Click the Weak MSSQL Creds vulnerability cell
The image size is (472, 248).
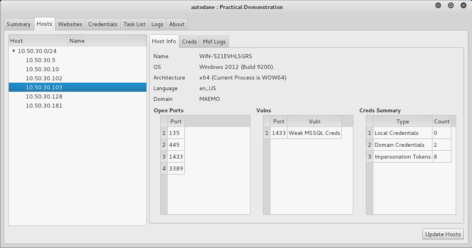pos(314,133)
